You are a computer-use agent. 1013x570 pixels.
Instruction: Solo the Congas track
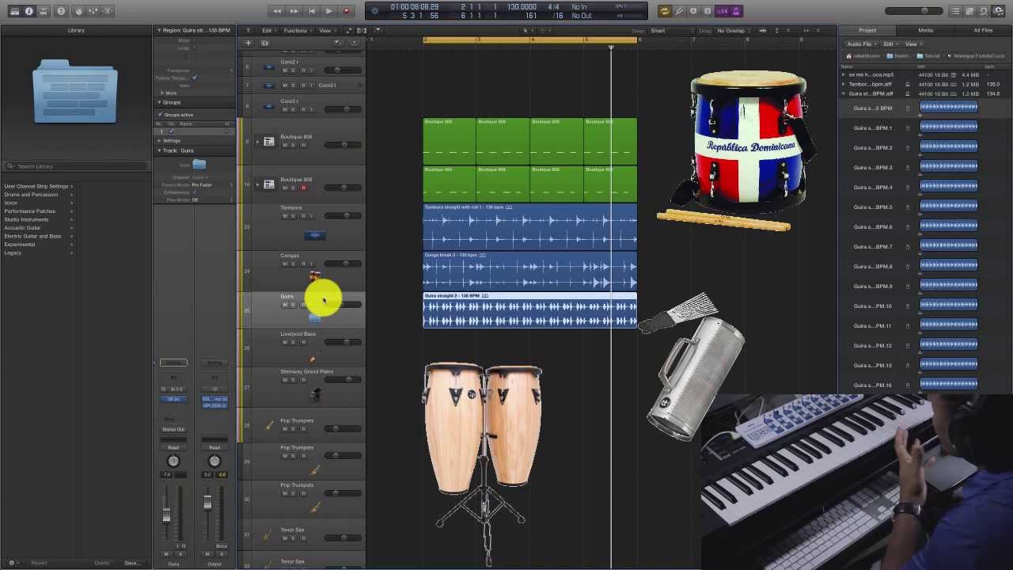point(293,264)
